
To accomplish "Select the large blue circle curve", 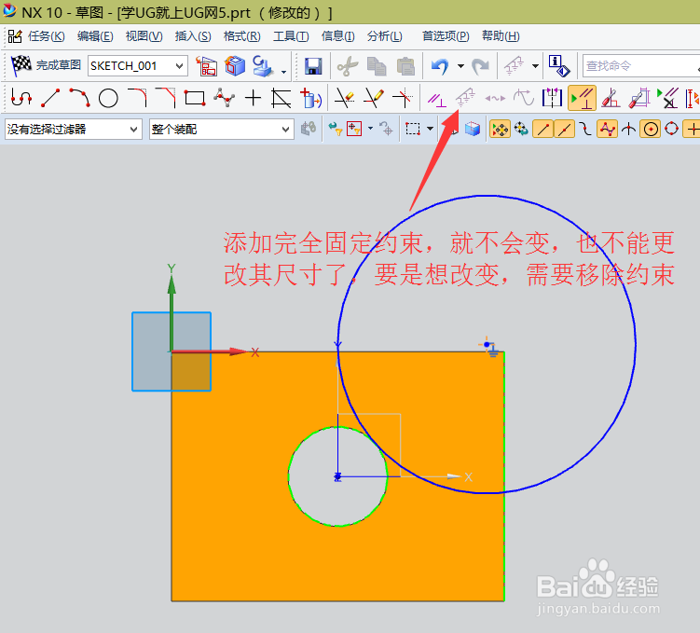I will coord(635,344).
